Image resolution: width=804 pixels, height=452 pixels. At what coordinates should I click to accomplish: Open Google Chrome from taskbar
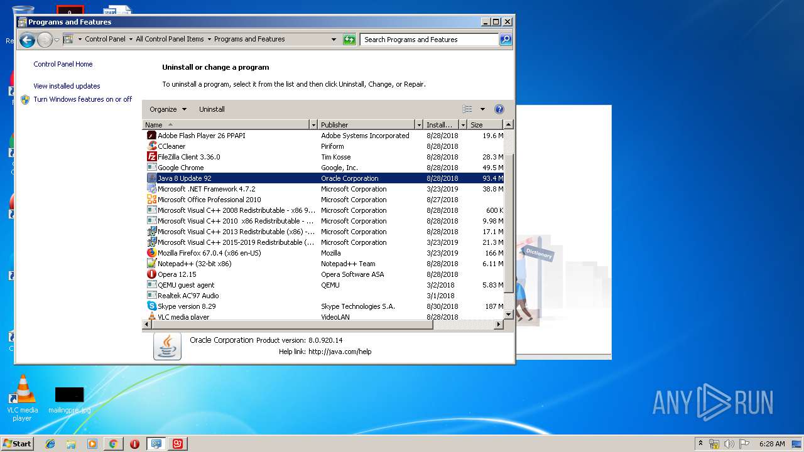(x=113, y=444)
